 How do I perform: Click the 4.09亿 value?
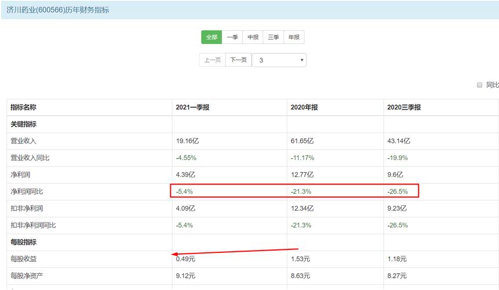(185, 208)
